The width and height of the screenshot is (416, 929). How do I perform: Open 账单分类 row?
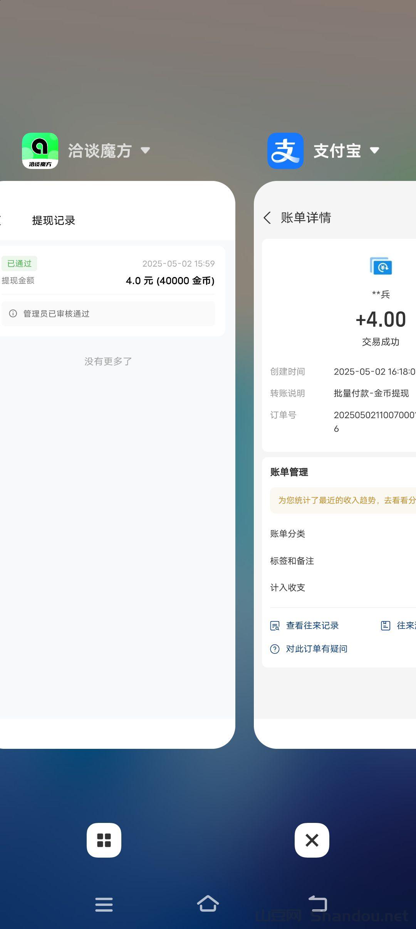288,534
